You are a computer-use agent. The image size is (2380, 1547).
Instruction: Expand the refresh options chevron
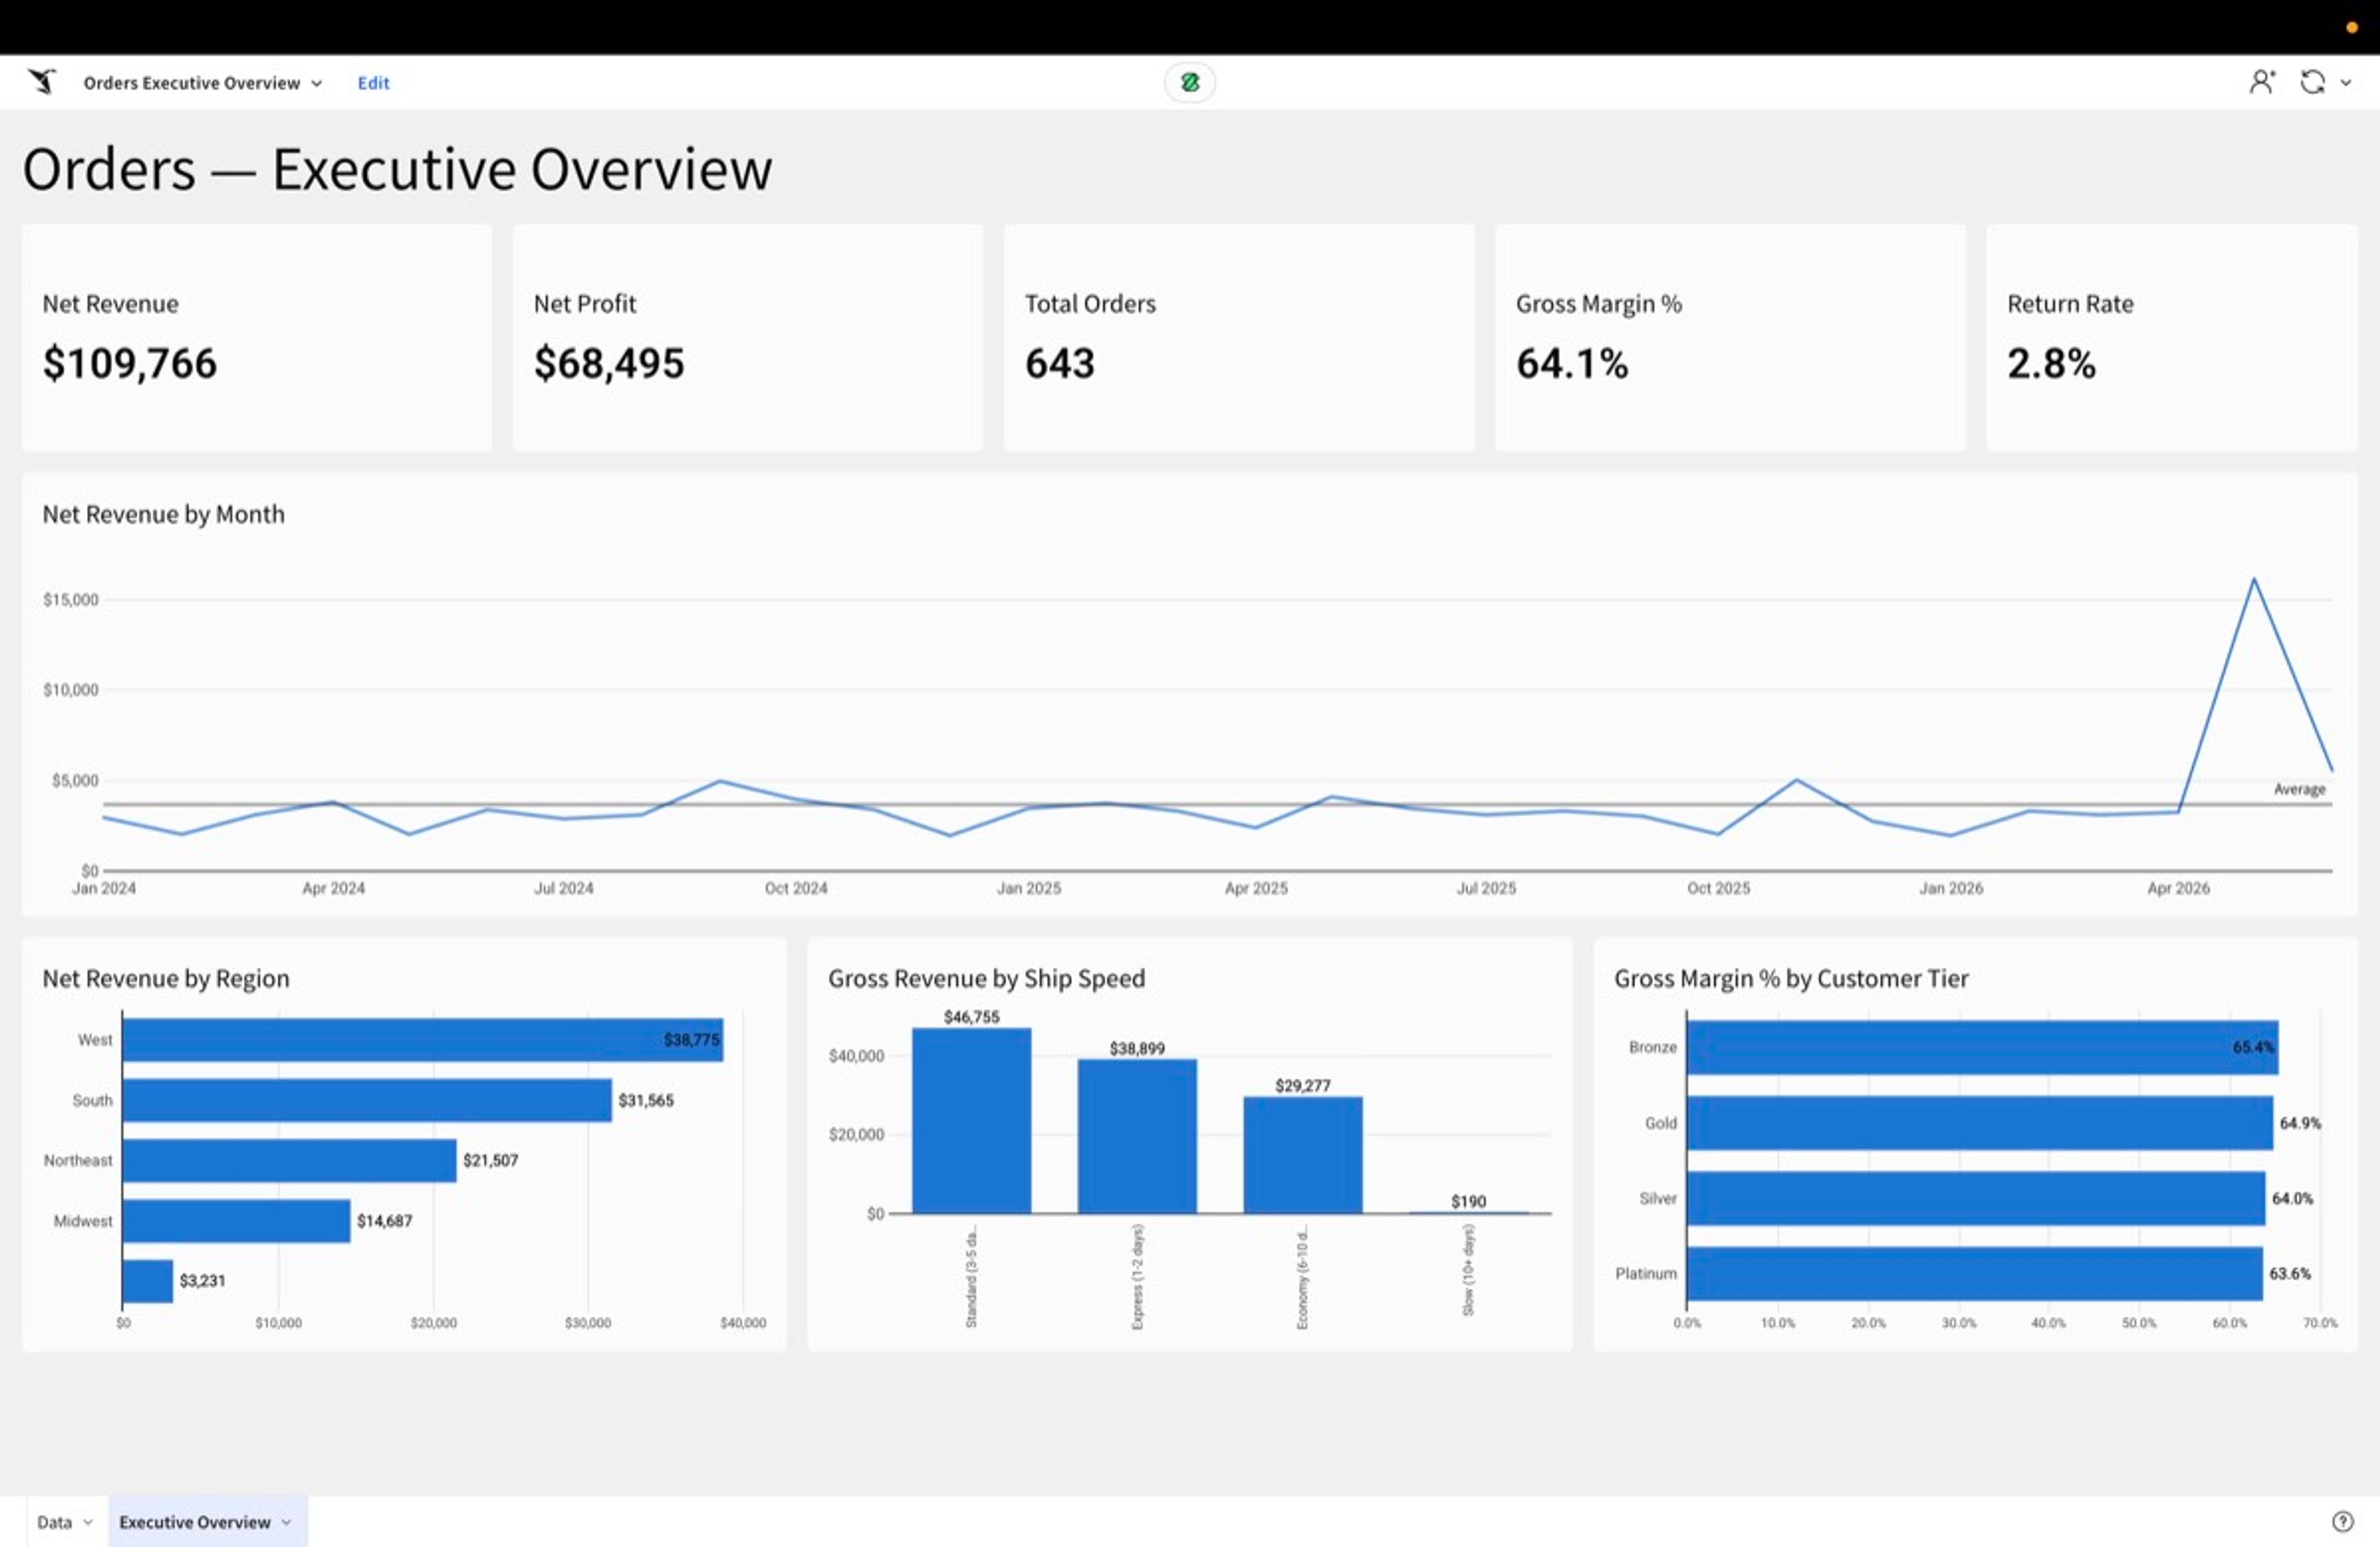(2345, 83)
